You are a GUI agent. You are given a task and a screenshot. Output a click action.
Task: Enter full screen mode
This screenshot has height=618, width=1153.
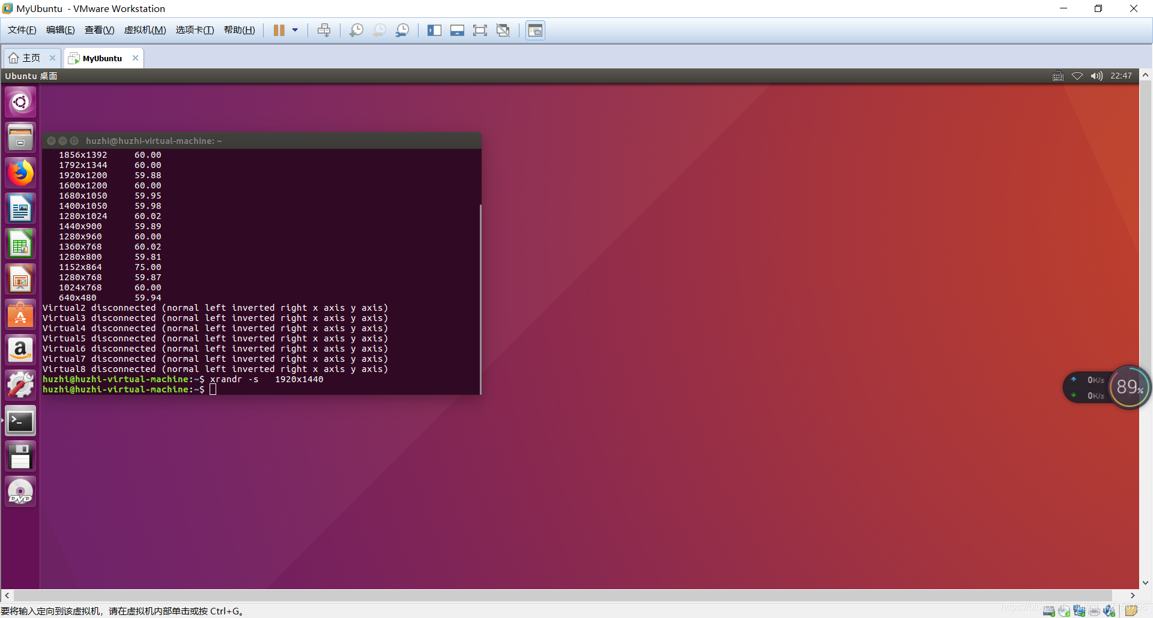(x=480, y=30)
